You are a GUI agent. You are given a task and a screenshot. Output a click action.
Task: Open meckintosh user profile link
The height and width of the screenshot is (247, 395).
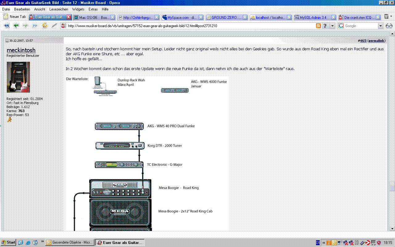coord(21,50)
